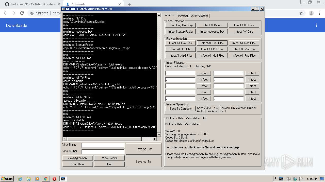Screen dimensions: 325x182
Task: Click the DEL icon in the window title bar
Action: coord(64,9)
